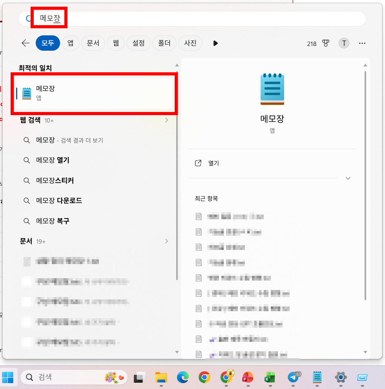Expand more actions chevron under 열기
The width and height of the screenshot is (385, 389).
[x=348, y=178]
